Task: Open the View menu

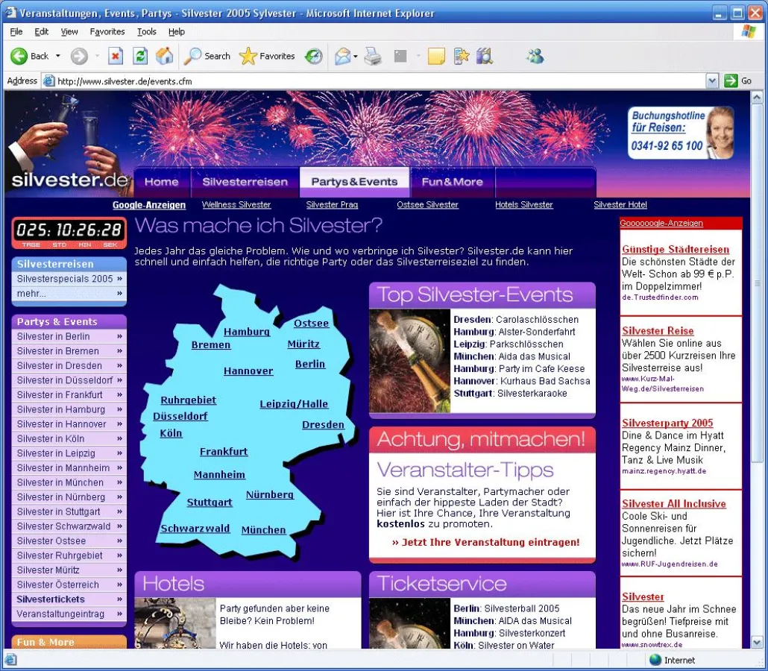Action: click(69, 32)
